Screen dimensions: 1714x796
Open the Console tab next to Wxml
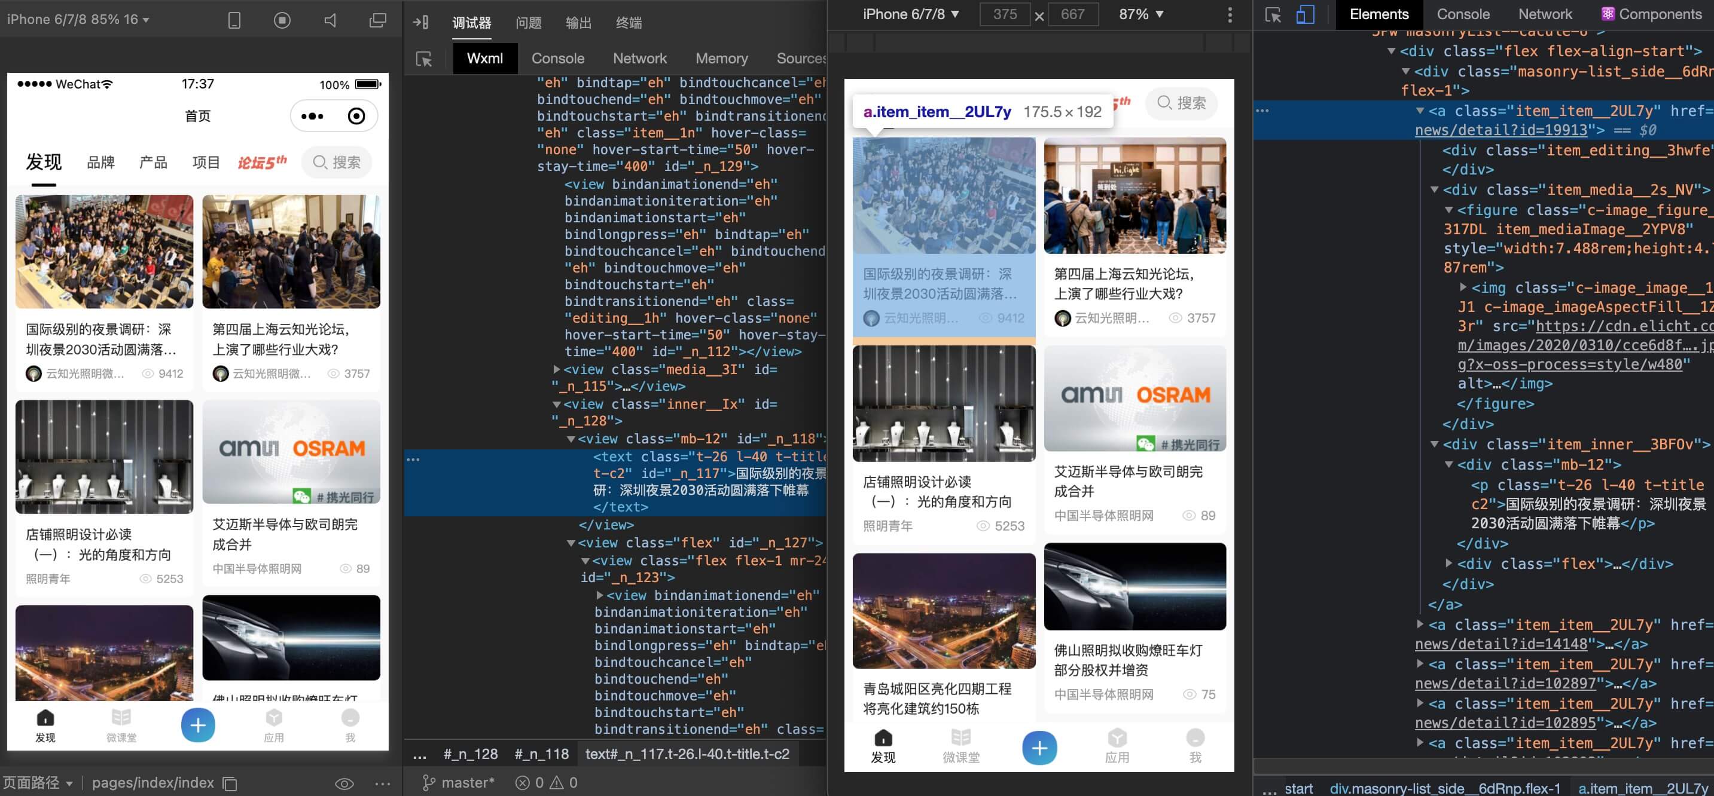557,59
